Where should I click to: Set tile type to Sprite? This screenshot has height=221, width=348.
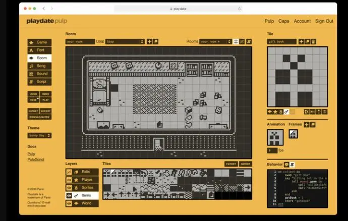[281, 112]
